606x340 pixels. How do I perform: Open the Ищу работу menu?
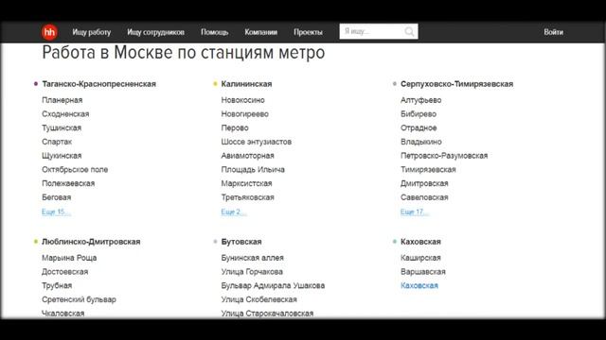coord(92,32)
